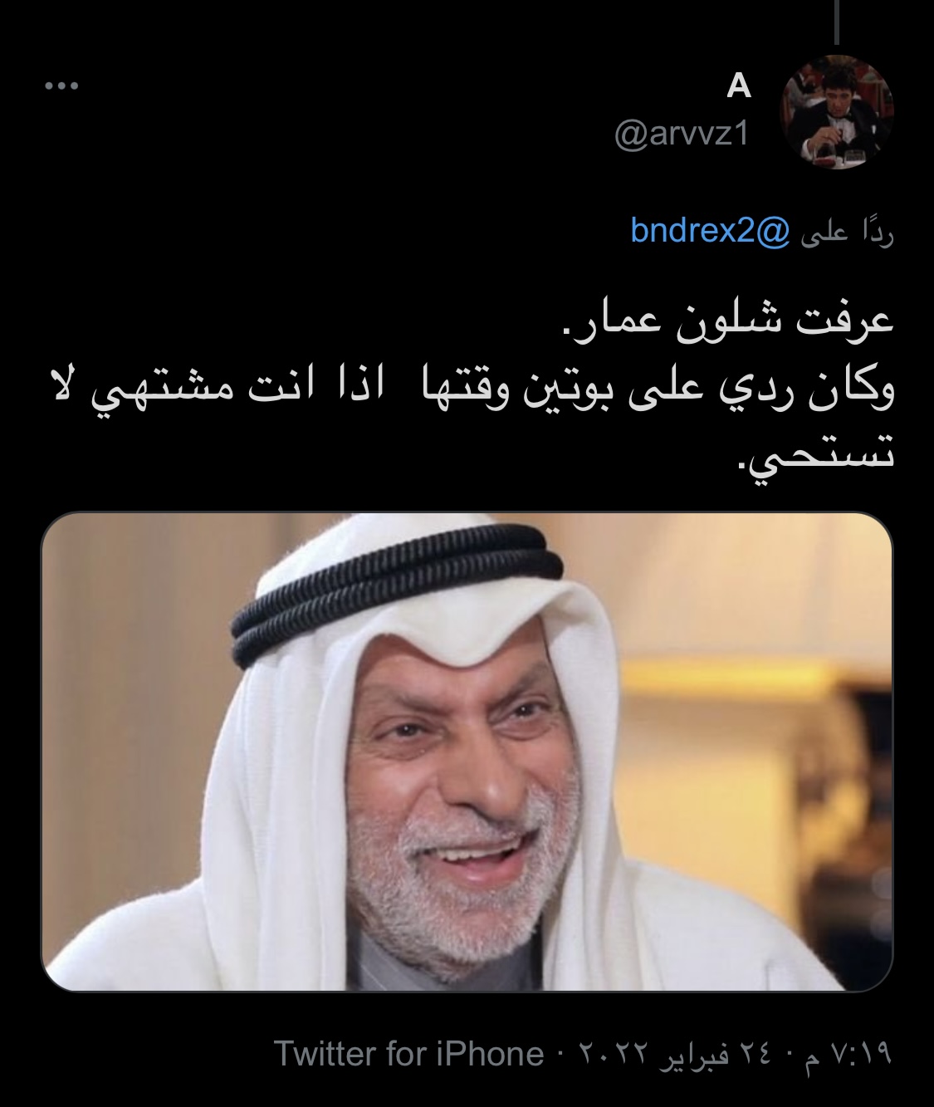
Task: Click the "ردًا على" reply label
Action: click(x=846, y=233)
